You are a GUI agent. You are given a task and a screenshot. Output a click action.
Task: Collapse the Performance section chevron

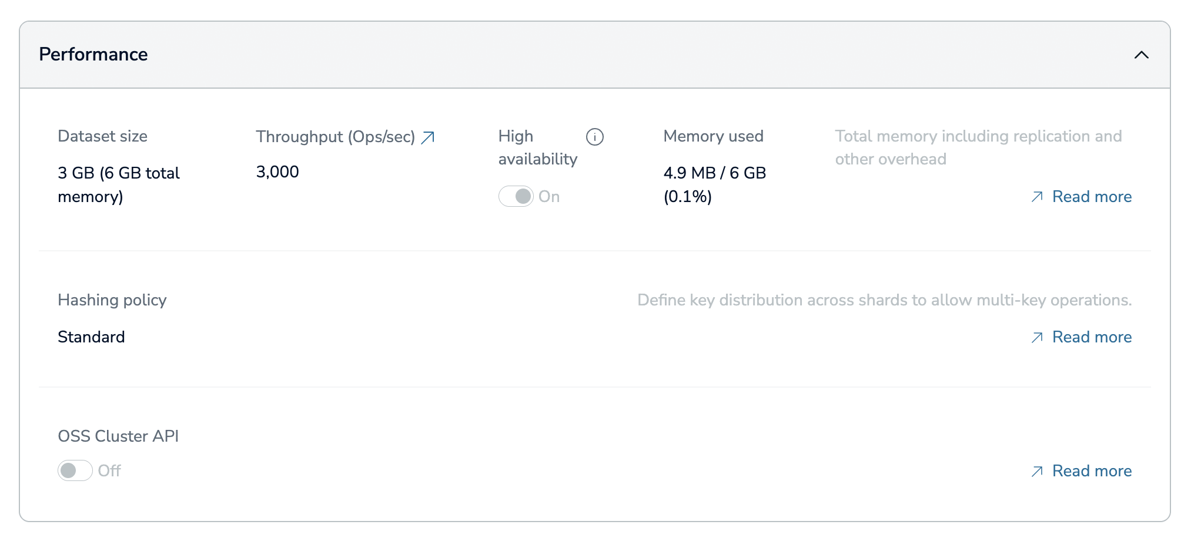tap(1141, 55)
